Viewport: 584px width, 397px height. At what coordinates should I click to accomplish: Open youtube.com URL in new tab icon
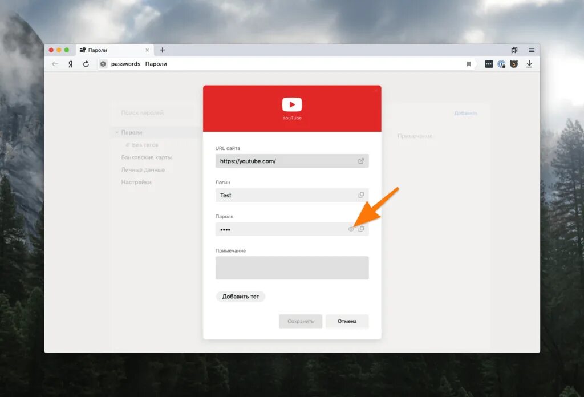(361, 161)
